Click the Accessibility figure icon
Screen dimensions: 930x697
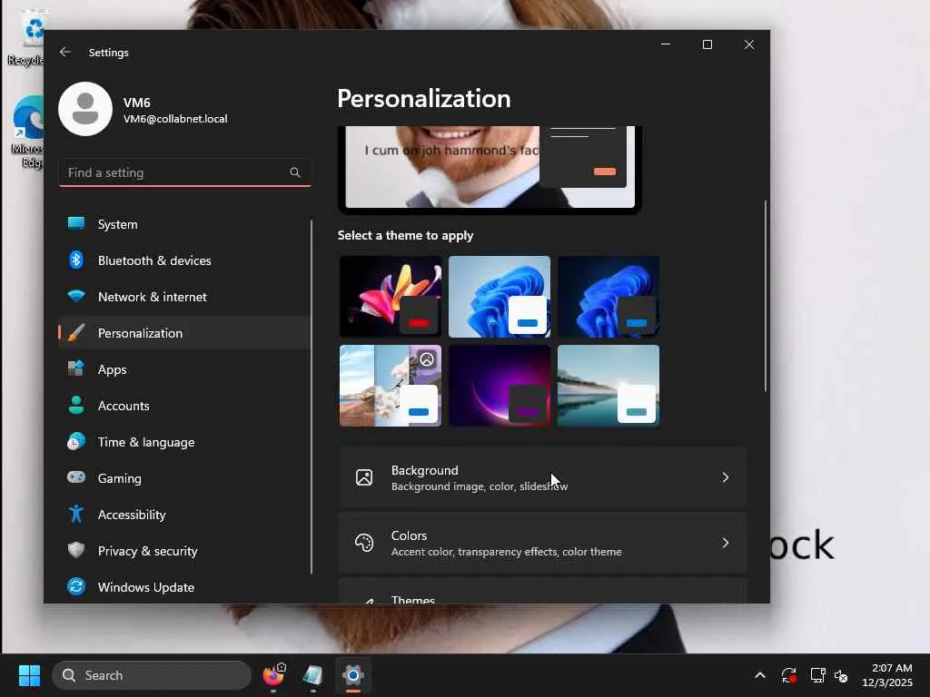point(76,515)
